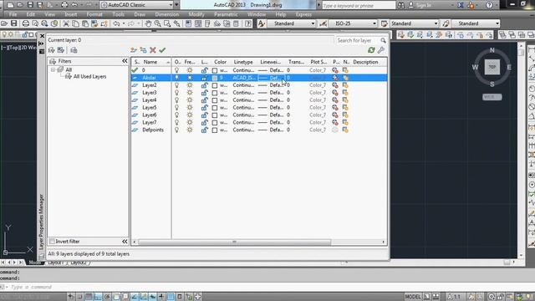
Task: Open the File menu
Action: pos(13,15)
